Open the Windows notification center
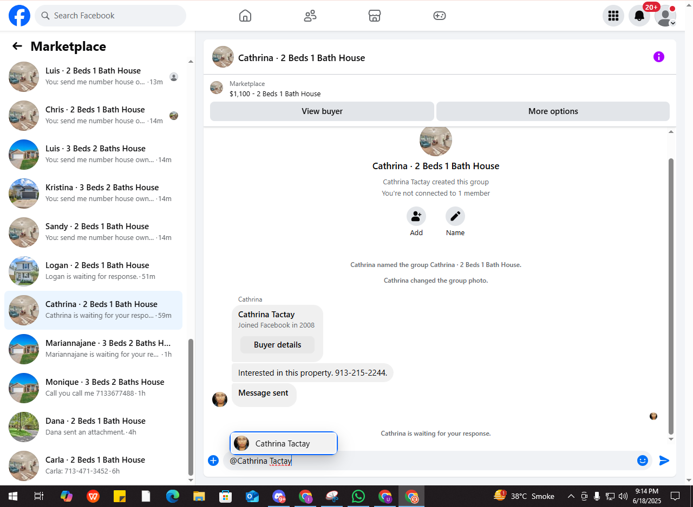The height and width of the screenshot is (507, 693). pyautogui.click(x=675, y=496)
